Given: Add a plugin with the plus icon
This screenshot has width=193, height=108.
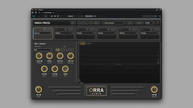Looking at the screenshot, I should click(x=36, y=10).
